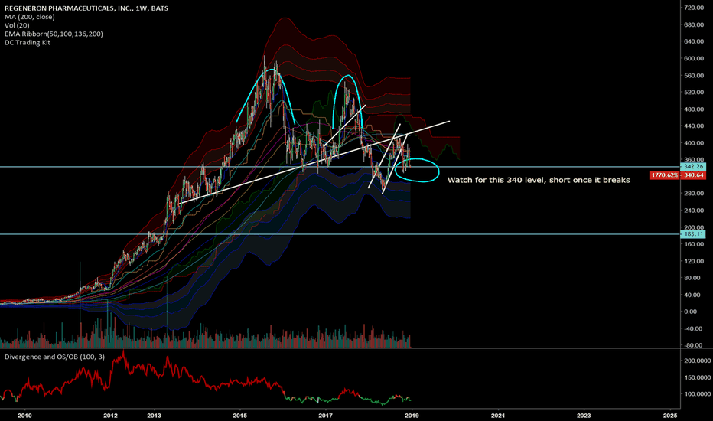The height and width of the screenshot is (421, 713).
Task: Click the red 340.64 current price label
Action: click(x=694, y=175)
